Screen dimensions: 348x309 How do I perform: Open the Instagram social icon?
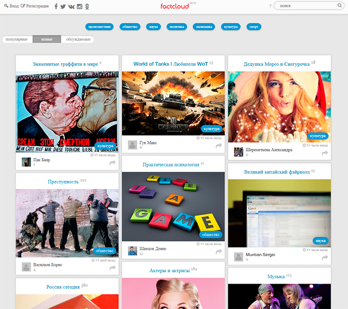[x=79, y=6]
